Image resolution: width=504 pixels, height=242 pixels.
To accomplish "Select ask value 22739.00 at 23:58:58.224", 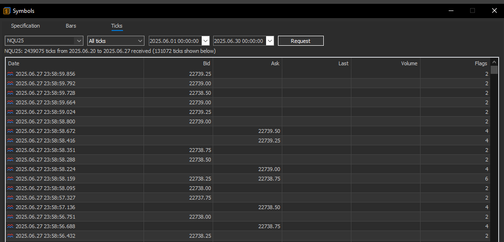I will pyautogui.click(x=269, y=169).
